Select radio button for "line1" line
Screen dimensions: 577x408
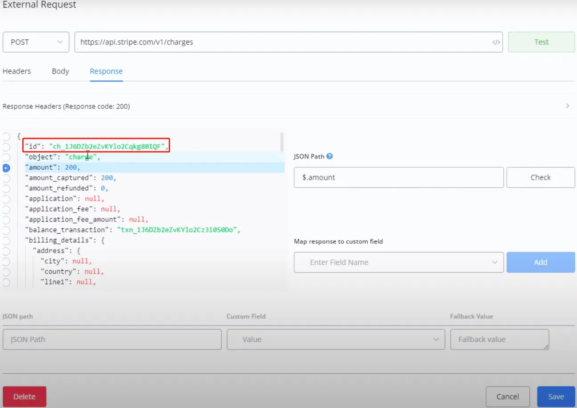pos(6,282)
